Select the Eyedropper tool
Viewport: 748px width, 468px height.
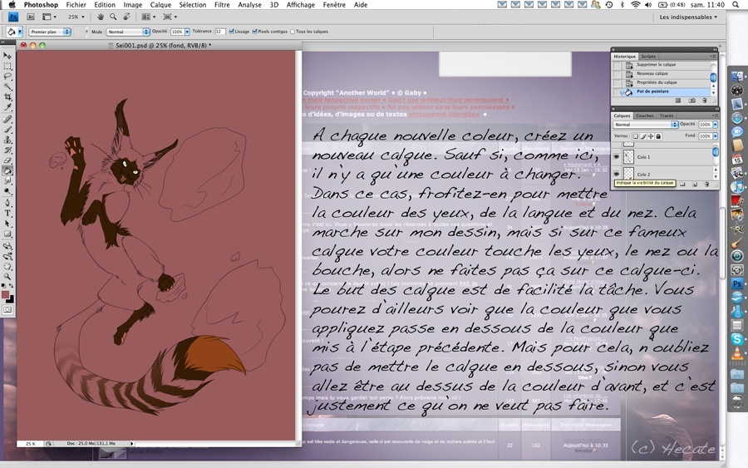click(7, 107)
